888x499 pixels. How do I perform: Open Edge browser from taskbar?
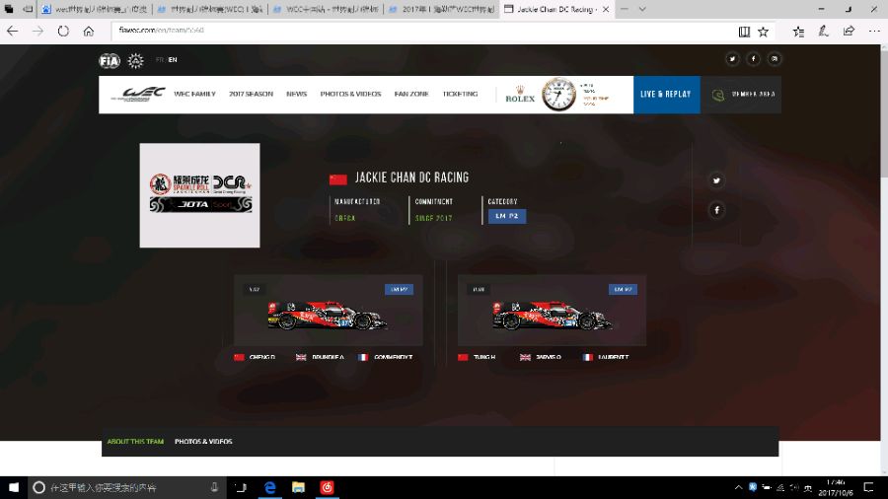270,487
